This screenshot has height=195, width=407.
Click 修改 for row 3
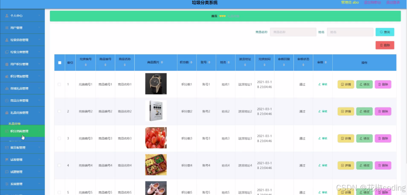click(x=364, y=139)
